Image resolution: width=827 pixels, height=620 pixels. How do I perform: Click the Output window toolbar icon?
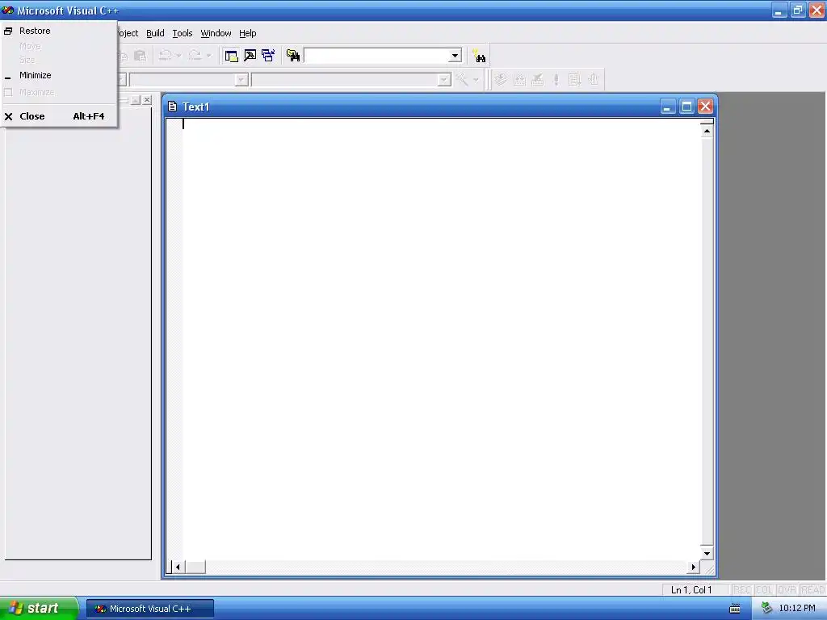pos(250,56)
